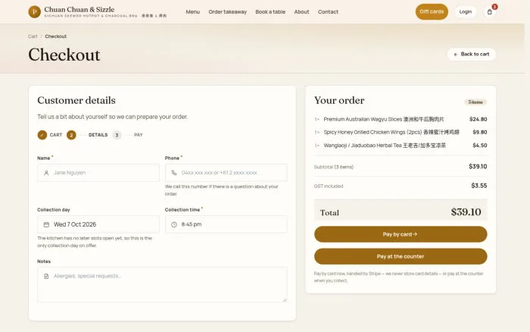Click the phone handset icon
Screen dimensions: 530x332
174,173
